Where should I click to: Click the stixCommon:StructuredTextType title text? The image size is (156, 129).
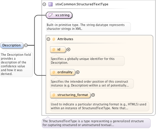click(82, 4)
